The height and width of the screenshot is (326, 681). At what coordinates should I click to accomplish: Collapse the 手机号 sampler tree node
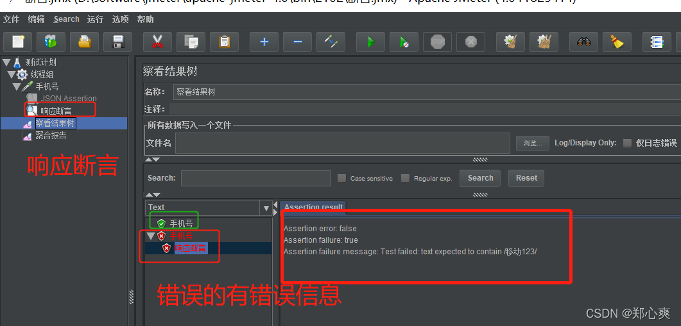pyautogui.click(x=17, y=86)
